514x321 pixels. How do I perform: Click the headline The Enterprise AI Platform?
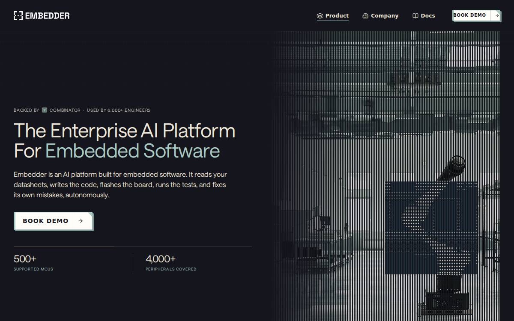(x=125, y=131)
